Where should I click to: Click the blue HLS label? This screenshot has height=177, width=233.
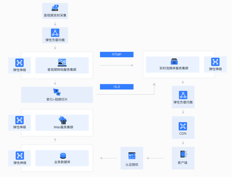[x=116, y=87]
